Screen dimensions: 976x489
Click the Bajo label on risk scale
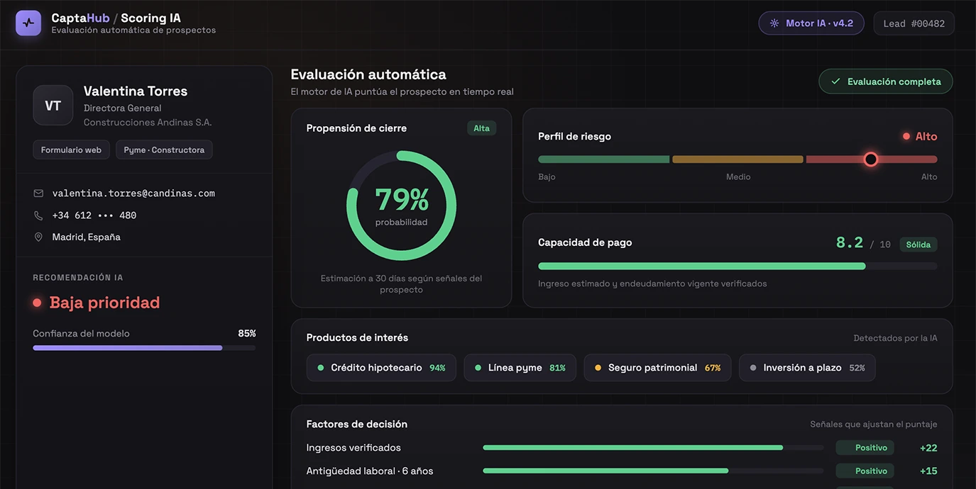[x=547, y=177]
